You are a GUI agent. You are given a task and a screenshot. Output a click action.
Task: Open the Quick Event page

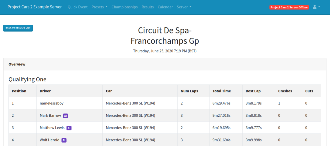pos(77,7)
